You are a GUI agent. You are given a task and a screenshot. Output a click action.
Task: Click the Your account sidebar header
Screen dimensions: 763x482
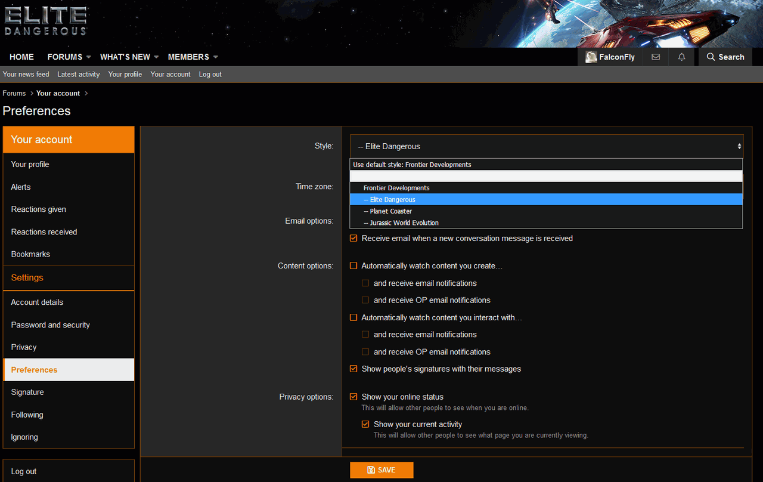coord(69,140)
